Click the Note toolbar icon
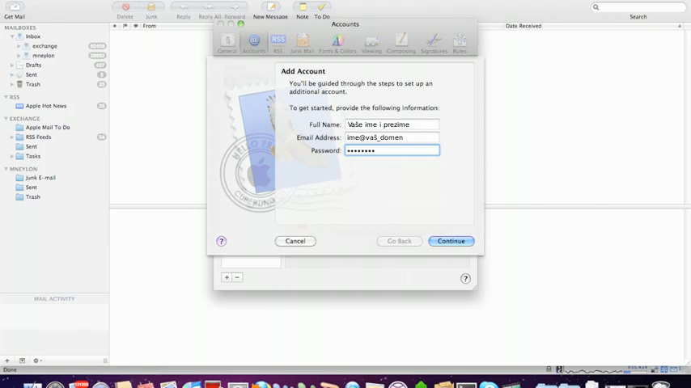 pyautogui.click(x=303, y=7)
